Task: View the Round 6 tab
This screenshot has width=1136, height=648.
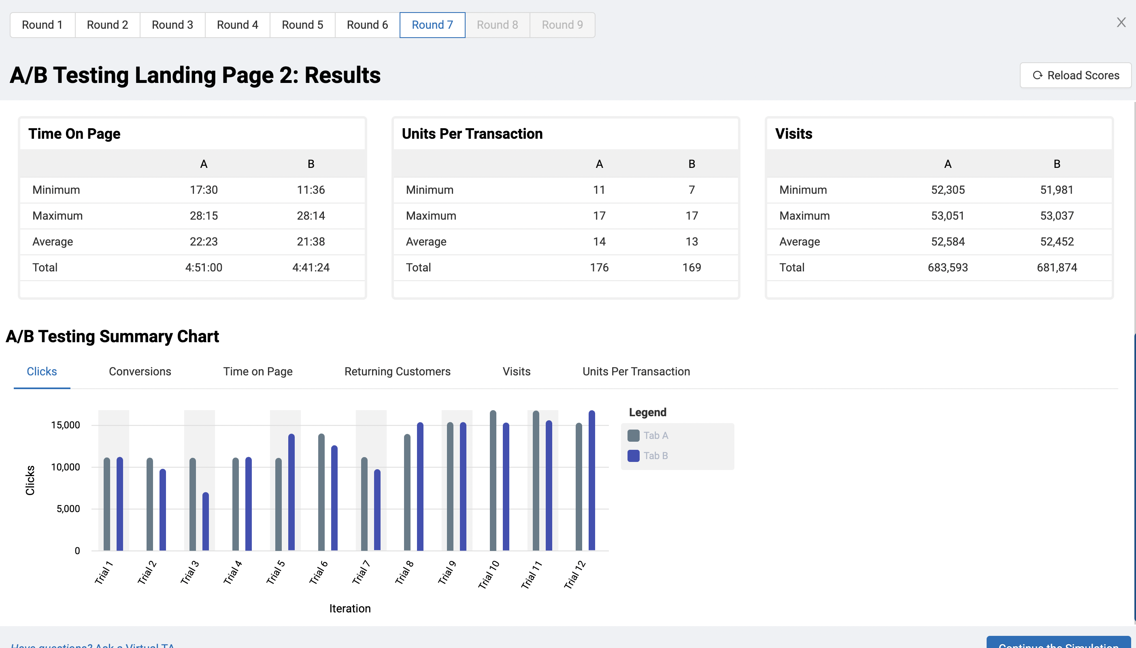Action: [x=367, y=25]
